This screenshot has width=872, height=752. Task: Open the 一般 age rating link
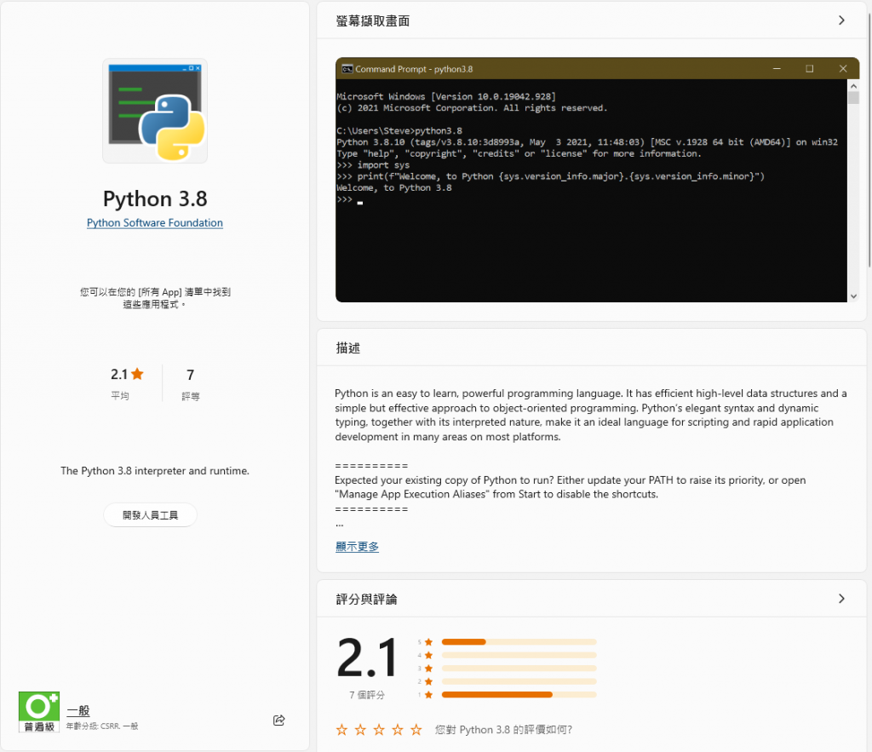coord(77,710)
